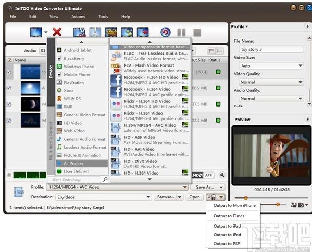The height and width of the screenshot is (252, 312).
Task: Collapse the Preview panel arrow
Action: 307,119
